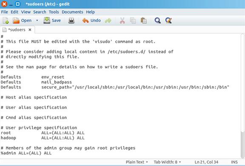245x166 pixels.
Task: Click the Defaults mail_badpass line
Action: [x=36, y=82]
